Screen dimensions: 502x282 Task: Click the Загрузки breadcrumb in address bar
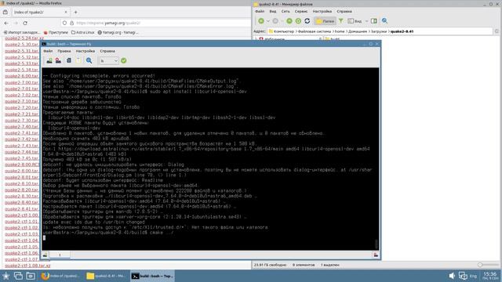[379, 31]
